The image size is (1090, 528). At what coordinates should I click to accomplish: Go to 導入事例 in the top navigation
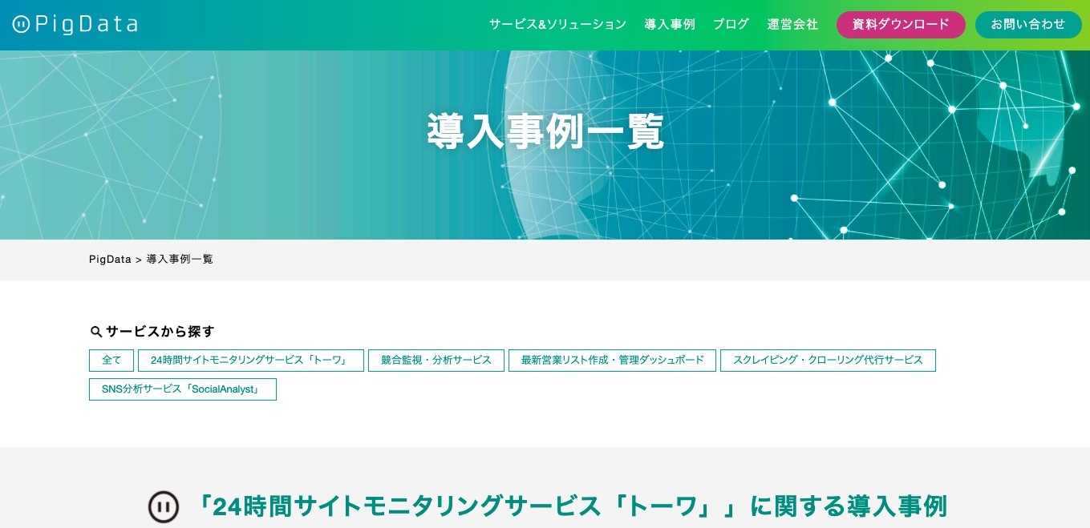tap(669, 25)
